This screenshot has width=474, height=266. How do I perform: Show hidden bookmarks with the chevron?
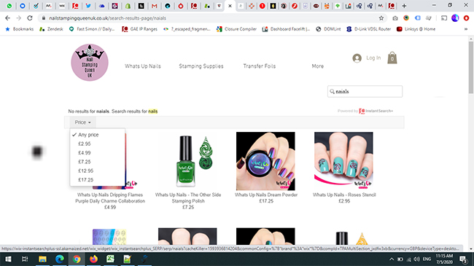tap(466, 29)
